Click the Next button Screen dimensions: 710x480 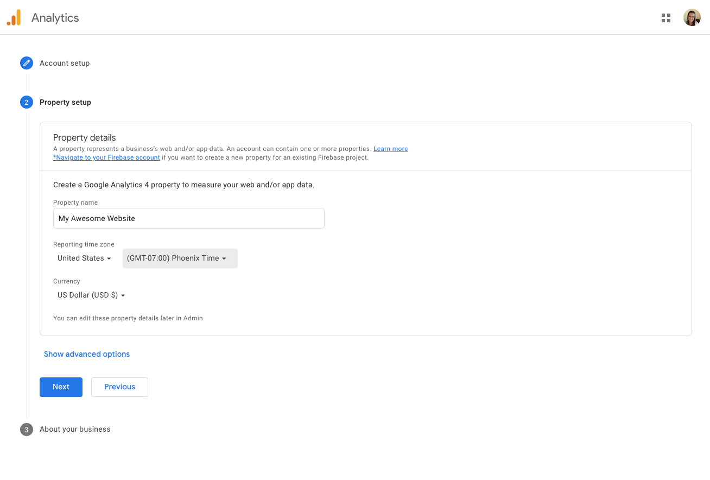[x=61, y=387]
